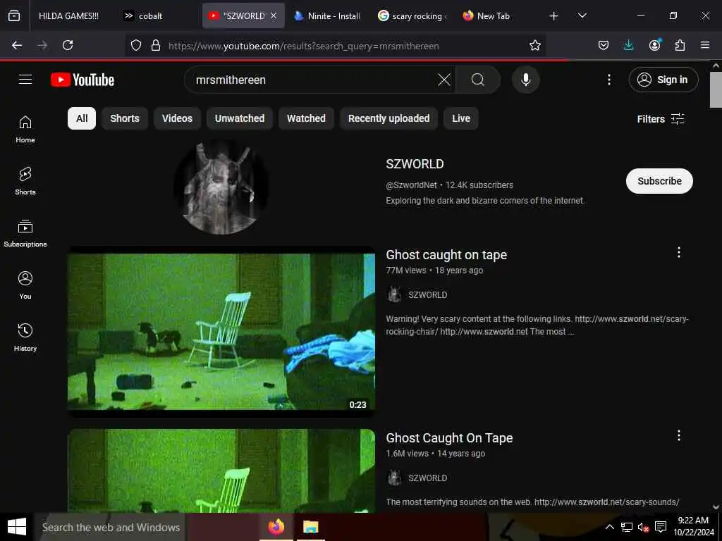Click the Search the web and Windows box
This screenshot has width=722, height=541.
click(111, 527)
